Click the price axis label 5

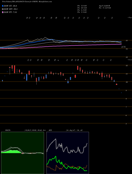[126, 124]
